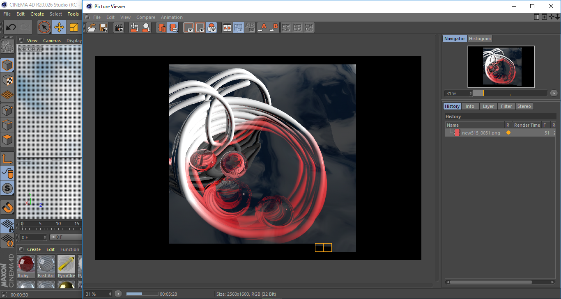Select the Ruby material thumbnail
This screenshot has width=561, height=299.
pyautogui.click(x=26, y=267)
